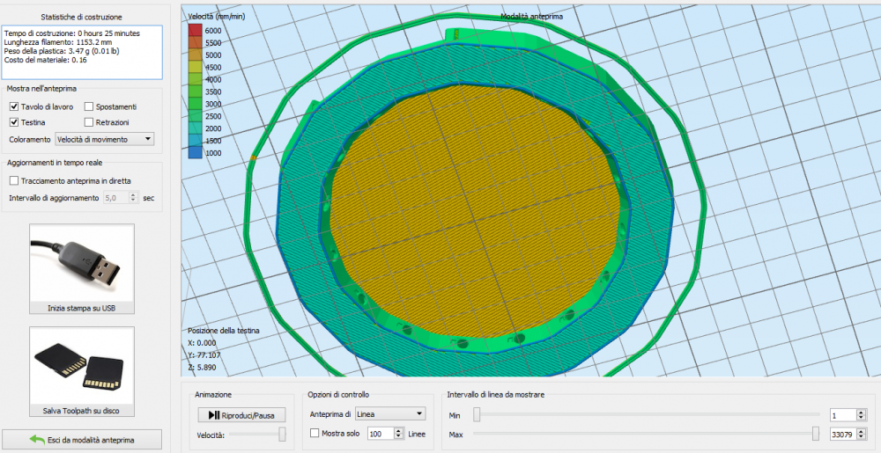Open the Coloramento dropdown
Screen dimensions: 881x453
[x=104, y=139]
